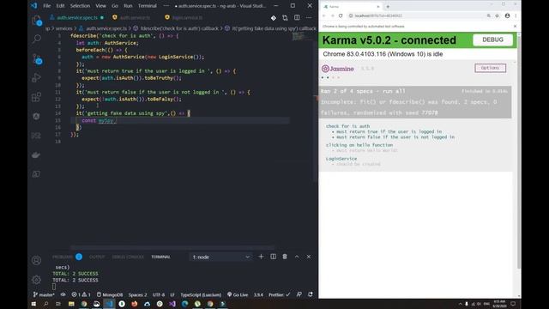Click the notifications bell in VS Code status bar
The height and width of the screenshot is (309, 549).
(x=311, y=294)
